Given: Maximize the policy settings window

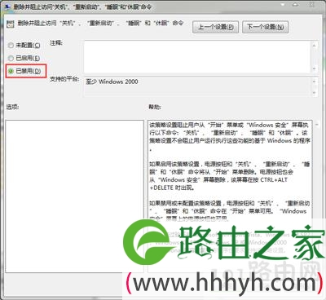Looking at the screenshot, I should click(296, 5).
